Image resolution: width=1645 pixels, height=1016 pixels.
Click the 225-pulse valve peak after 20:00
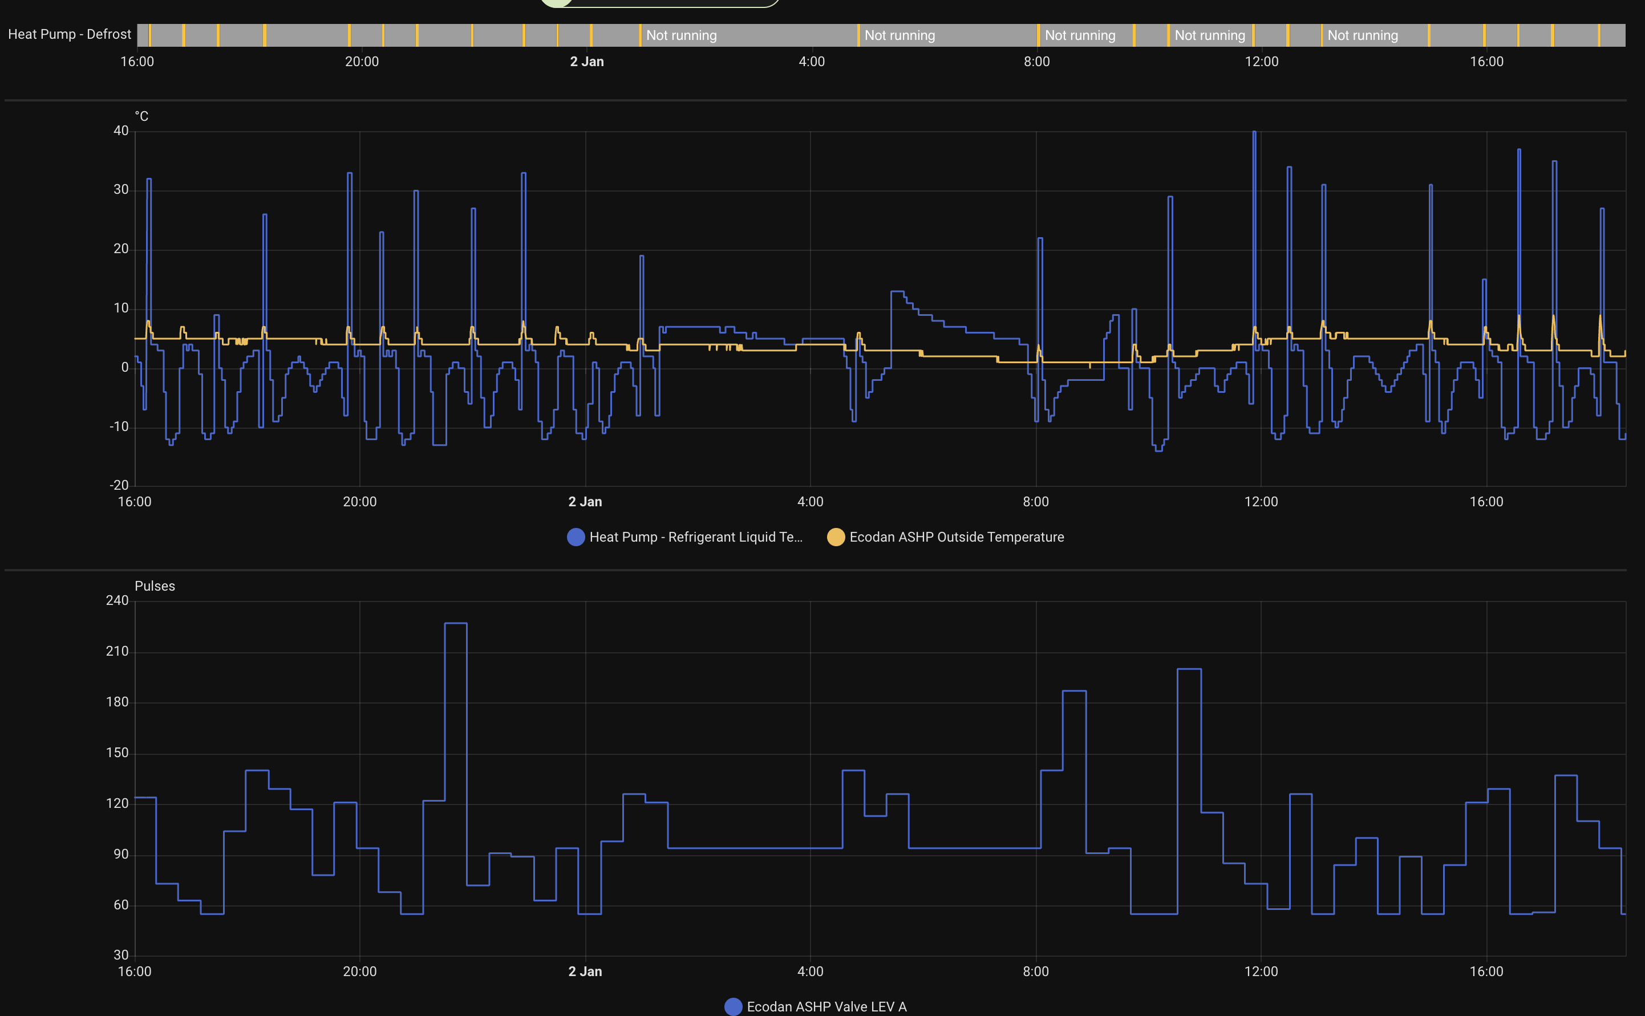pos(456,624)
